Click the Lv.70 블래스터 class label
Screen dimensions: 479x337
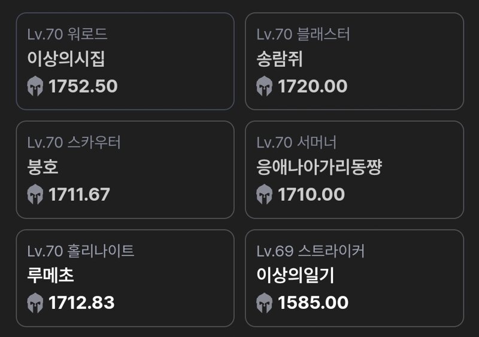[303, 34]
